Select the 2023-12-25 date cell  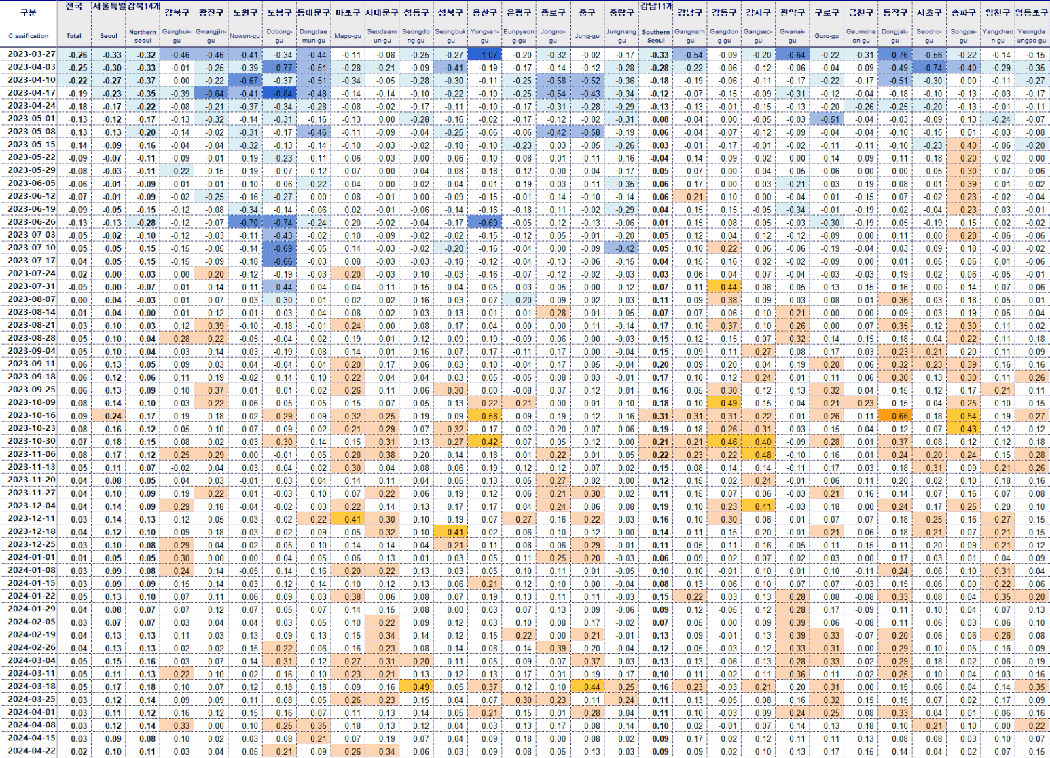click(x=29, y=544)
